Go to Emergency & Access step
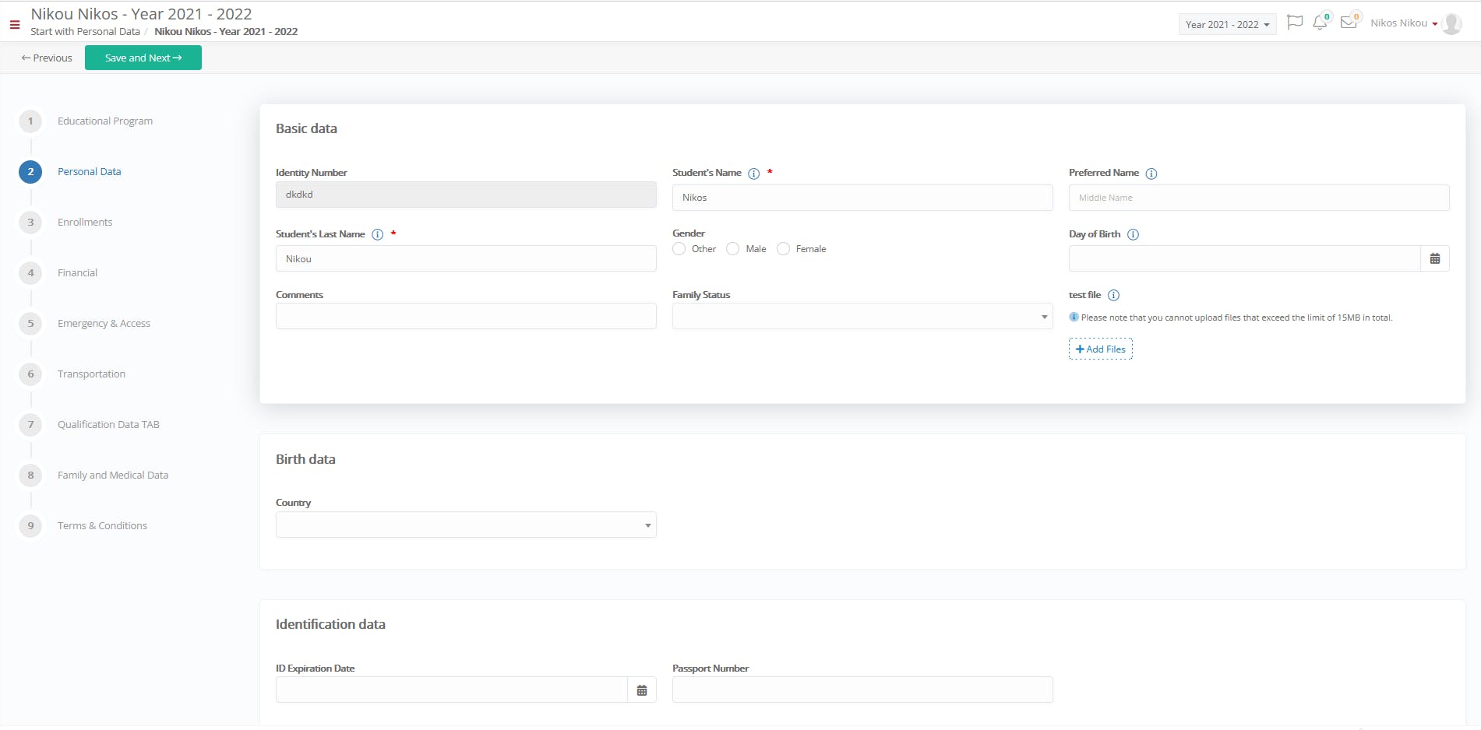1481x730 pixels. point(104,323)
